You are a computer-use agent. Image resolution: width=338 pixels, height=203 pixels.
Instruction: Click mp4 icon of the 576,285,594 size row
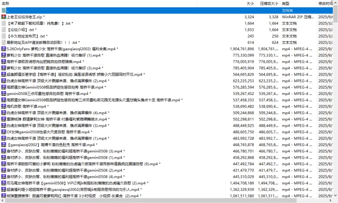tap(3, 87)
